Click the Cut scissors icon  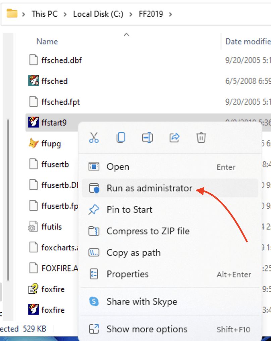tap(94, 138)
